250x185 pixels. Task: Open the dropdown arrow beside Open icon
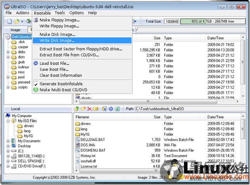tap(22, 21)
